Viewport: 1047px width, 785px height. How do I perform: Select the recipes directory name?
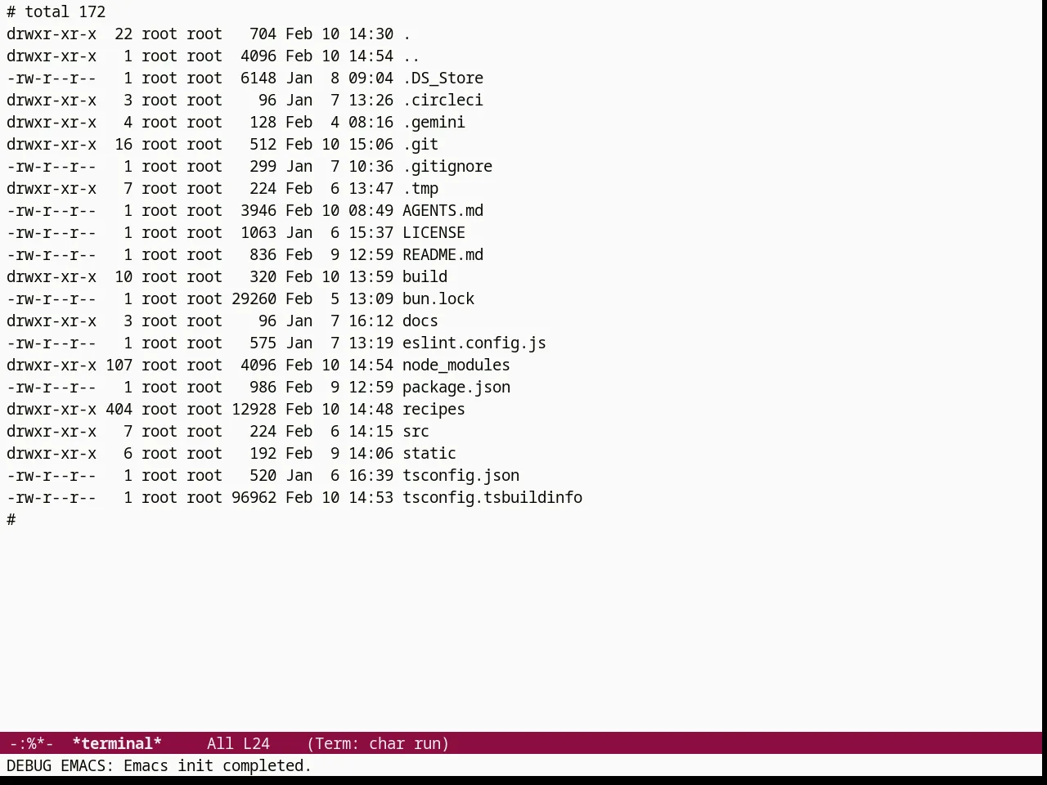click(x=434, y=409)
